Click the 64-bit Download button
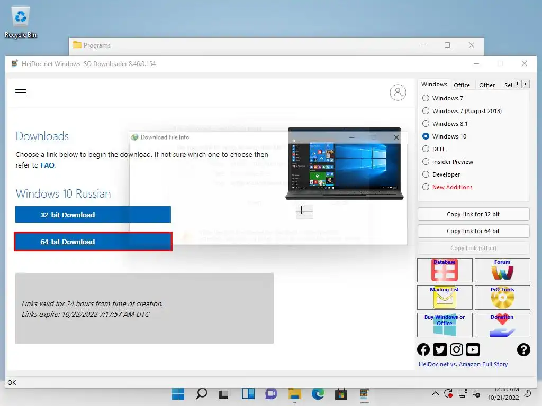Screen dimensions: 542x406 coord(93,242)
